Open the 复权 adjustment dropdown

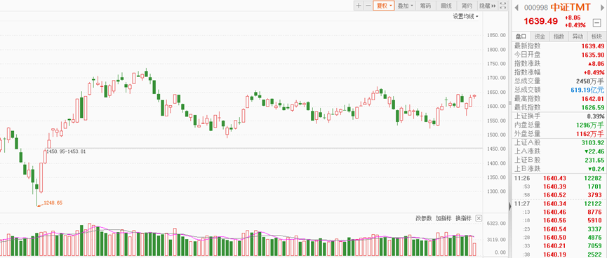pos(384,6)
